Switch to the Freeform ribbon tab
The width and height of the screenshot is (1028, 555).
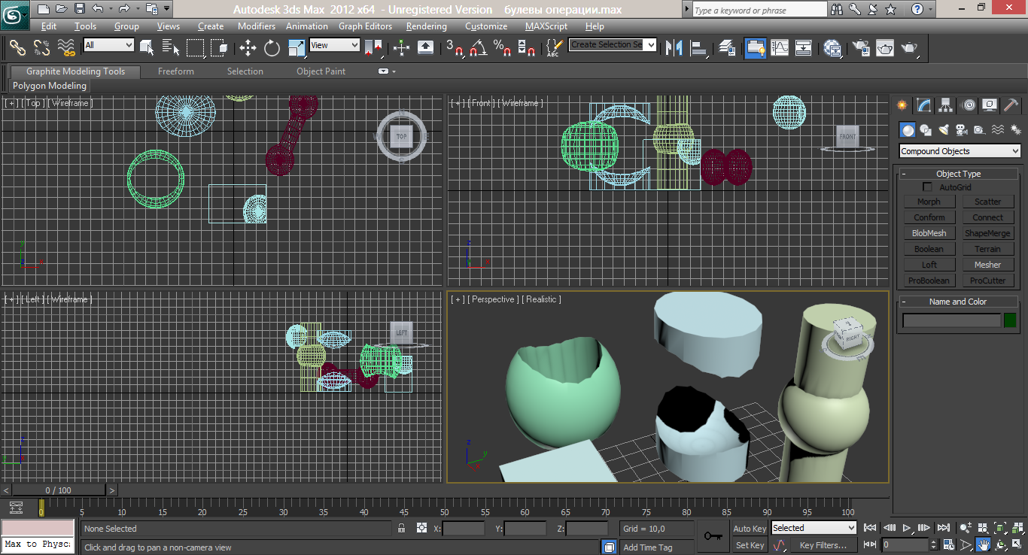(176, 71)
